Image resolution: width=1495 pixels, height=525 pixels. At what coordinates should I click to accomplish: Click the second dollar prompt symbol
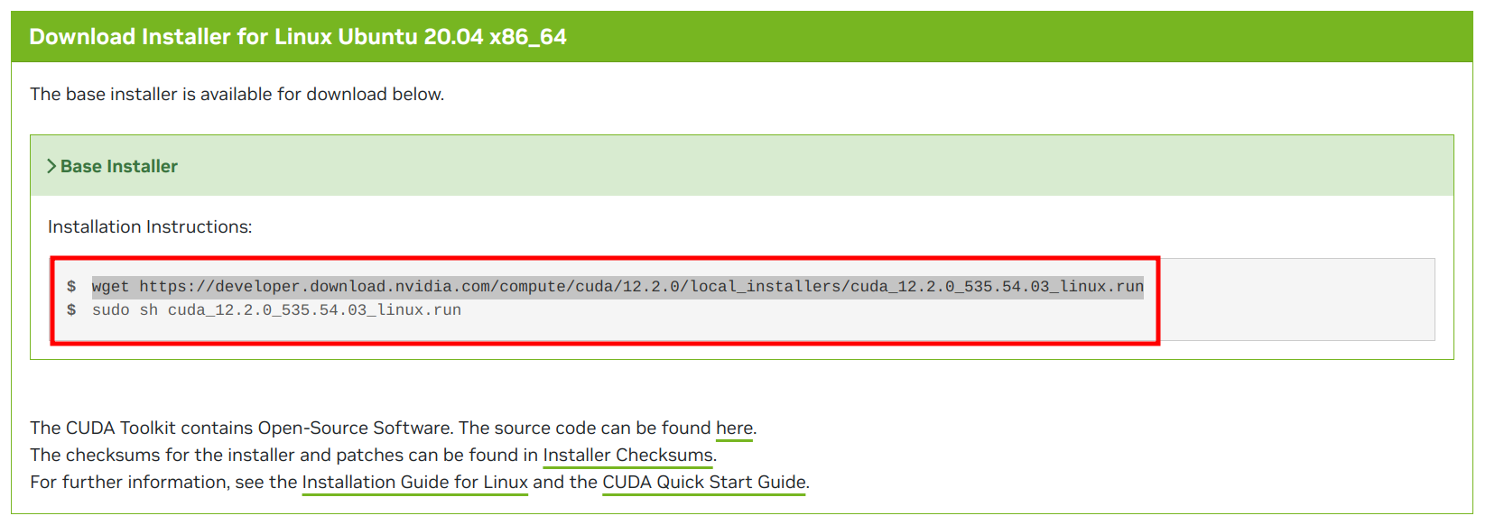tap(71, 310)
